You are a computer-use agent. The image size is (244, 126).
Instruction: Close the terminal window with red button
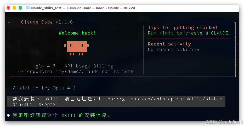point(8,8)
